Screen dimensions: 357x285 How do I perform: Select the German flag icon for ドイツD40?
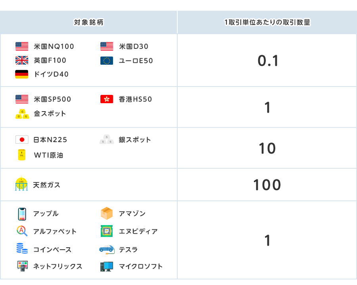22,74
